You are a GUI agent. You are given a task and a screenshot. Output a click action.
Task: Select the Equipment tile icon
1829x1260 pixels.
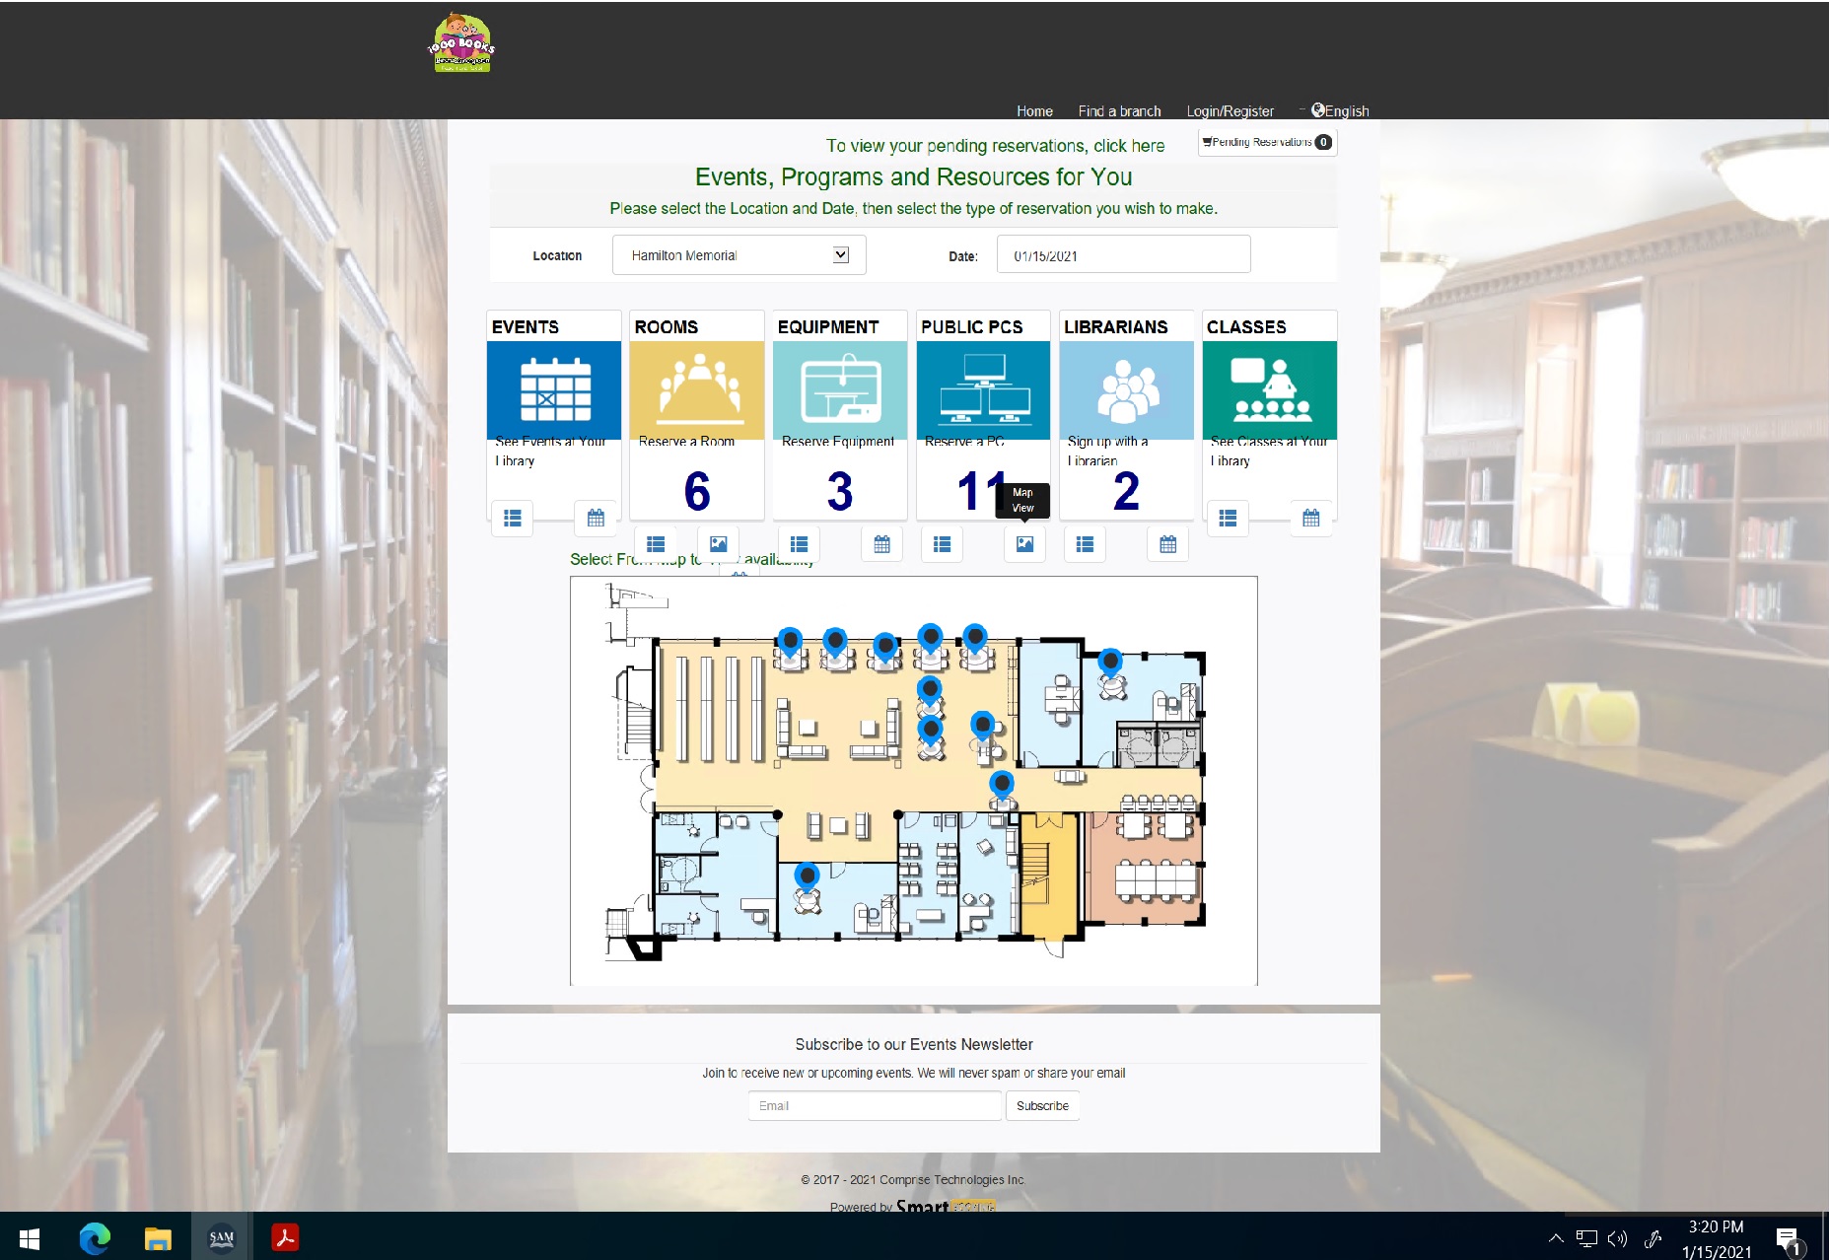pyautogui.click(x=840, y=390)
